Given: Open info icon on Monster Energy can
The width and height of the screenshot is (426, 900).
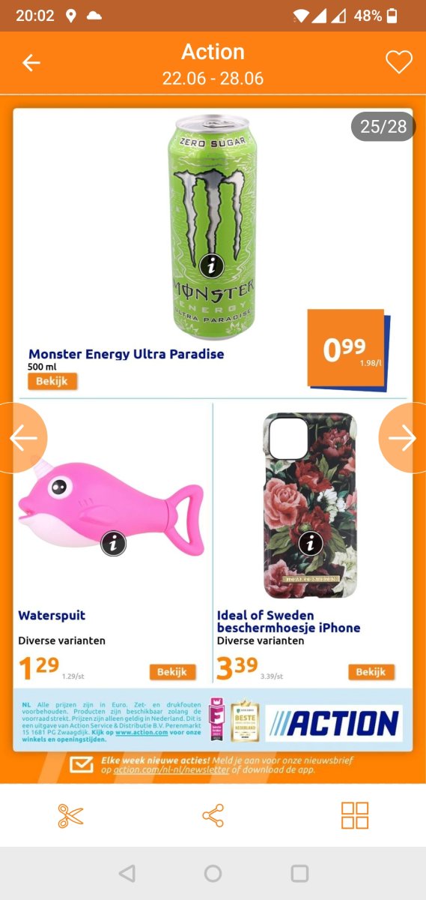Looking at the screenshot, I should tap(213, 265).
